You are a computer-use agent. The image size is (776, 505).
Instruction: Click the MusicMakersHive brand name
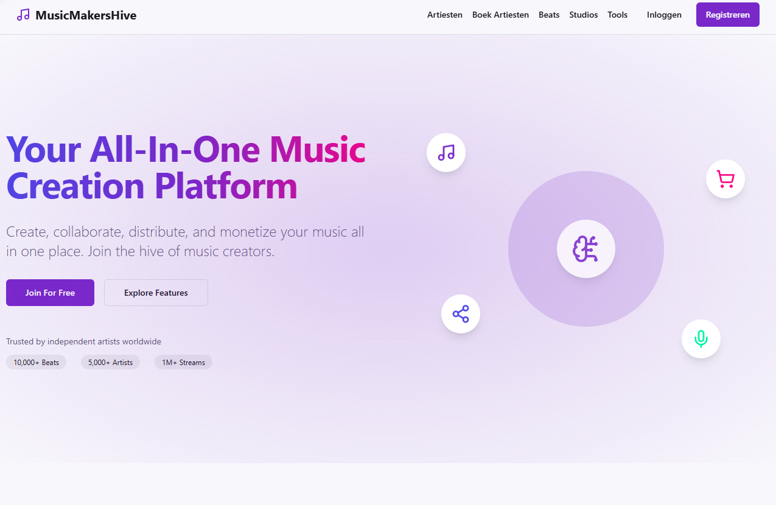pyautogui.click(x=85, y=15)
